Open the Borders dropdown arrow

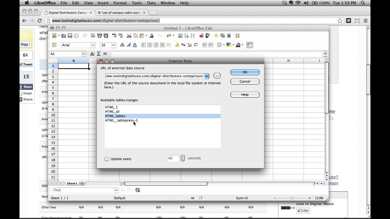point(224,45)
